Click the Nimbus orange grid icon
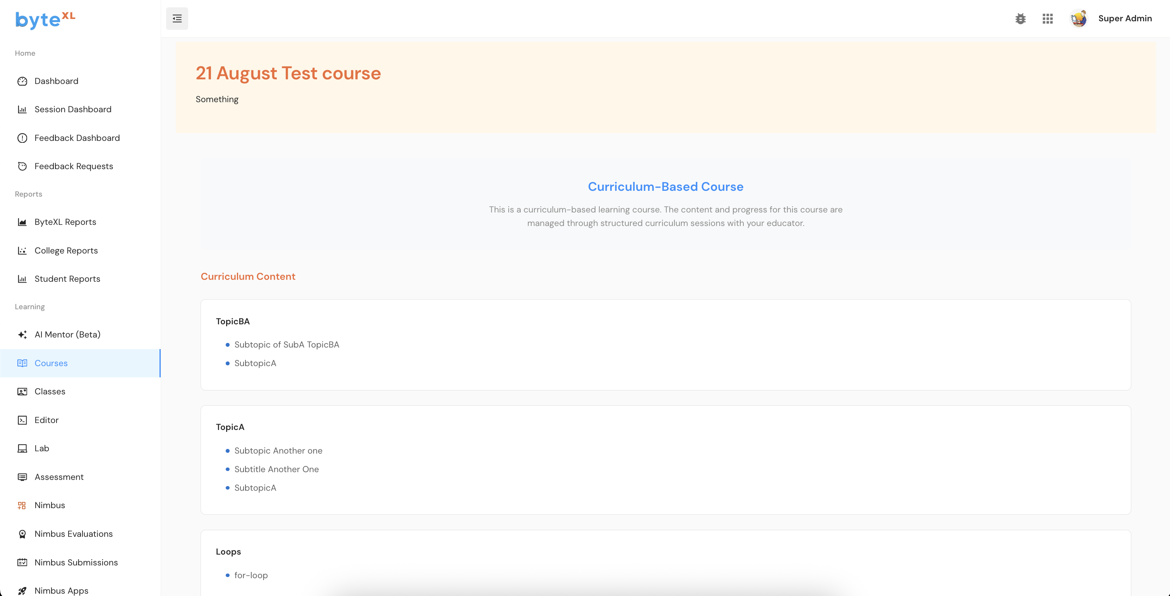The height and width of the screenshot is (596, 1170). point(22,505)
